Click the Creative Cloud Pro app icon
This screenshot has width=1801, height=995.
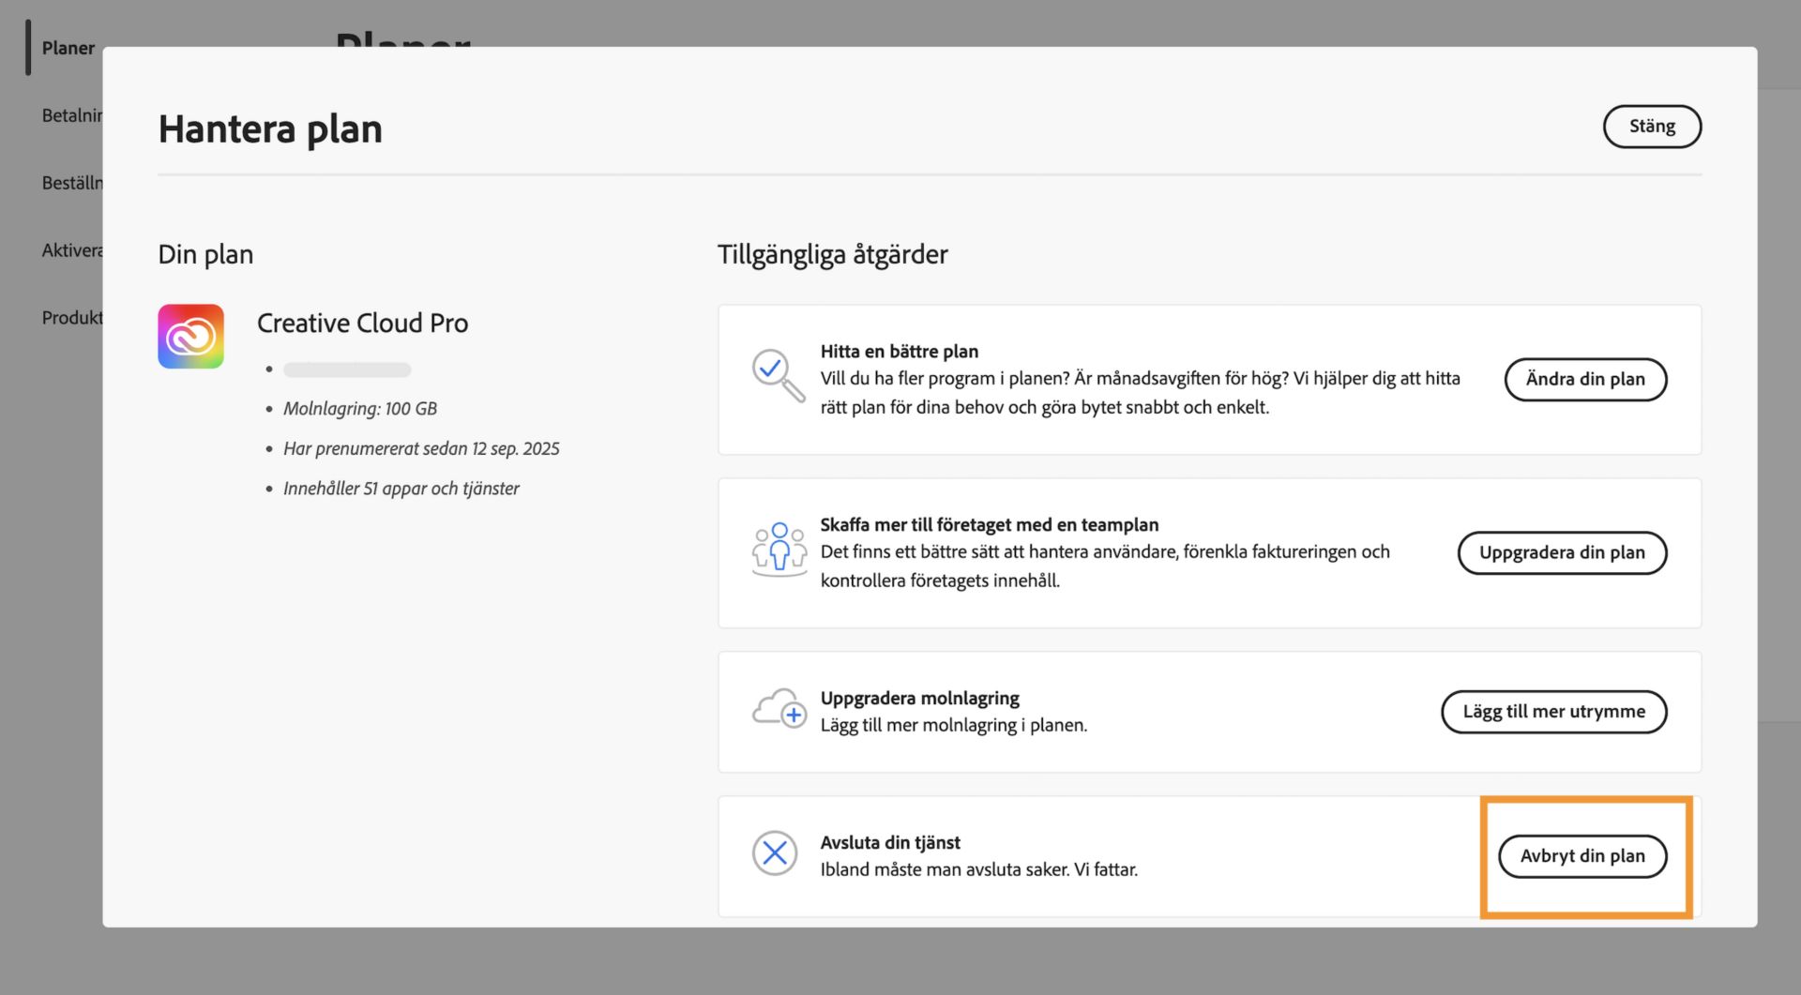(x=190, y=336)
